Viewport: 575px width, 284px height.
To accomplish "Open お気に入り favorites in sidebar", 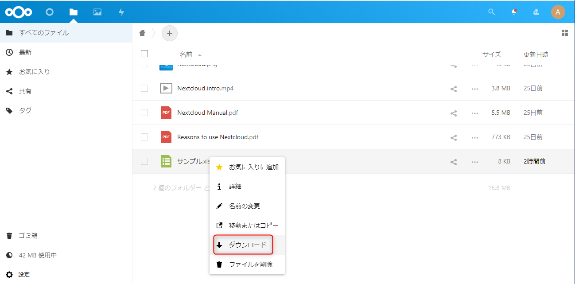I will (66, 72).
